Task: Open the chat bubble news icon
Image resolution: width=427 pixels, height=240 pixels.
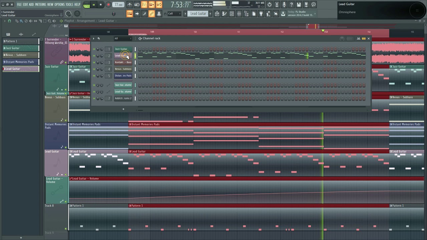Action: (x=314, y=5)
